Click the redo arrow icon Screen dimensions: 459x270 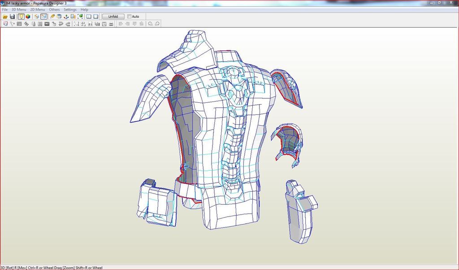pos(68,24)
